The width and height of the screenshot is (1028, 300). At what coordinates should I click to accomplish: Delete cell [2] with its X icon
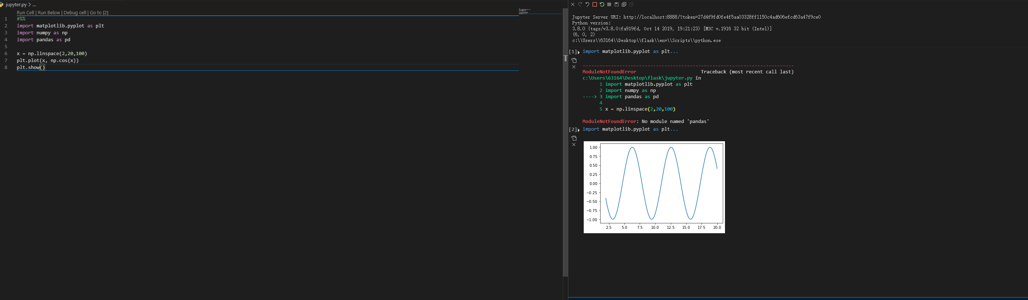point(574,145)
